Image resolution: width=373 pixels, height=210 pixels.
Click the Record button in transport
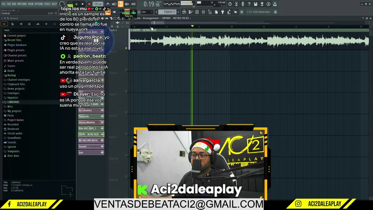89,4
